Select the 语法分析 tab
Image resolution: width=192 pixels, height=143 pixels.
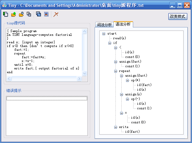pyautogui.click(x=123, y=24)
